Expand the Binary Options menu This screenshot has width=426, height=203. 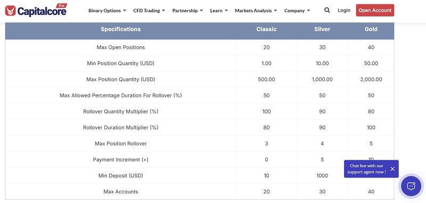click(x=107, y=11)
